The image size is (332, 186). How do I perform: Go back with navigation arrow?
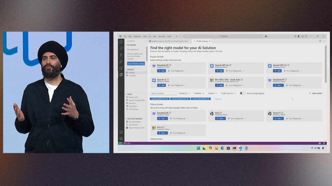(x=177, y=36)
